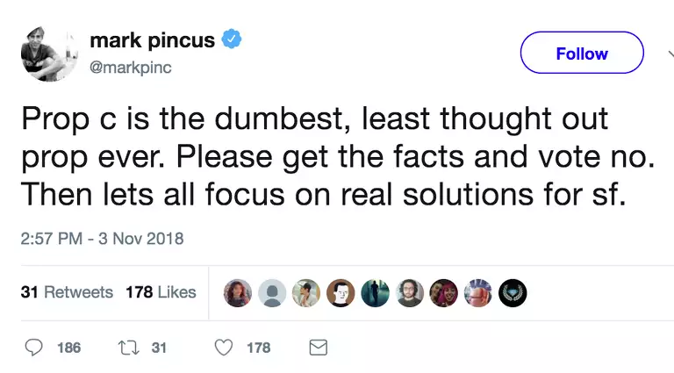Screen dimensions: 674x373
Task: Open the default gray silhouette liker avatar
Action: [x=273, y=293]
